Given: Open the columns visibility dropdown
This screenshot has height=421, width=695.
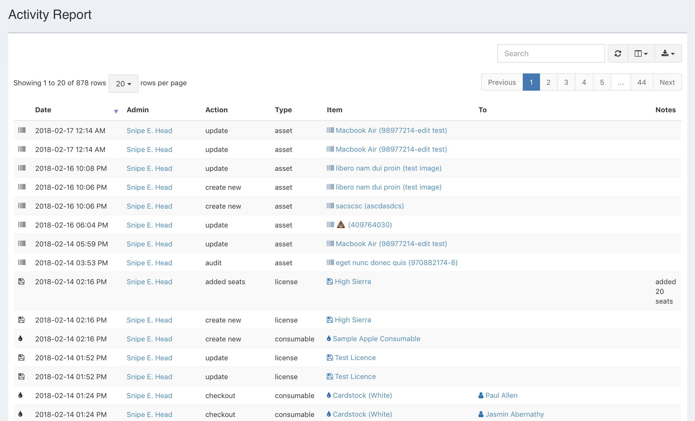Looking at the screenshot, I should 641,53.
